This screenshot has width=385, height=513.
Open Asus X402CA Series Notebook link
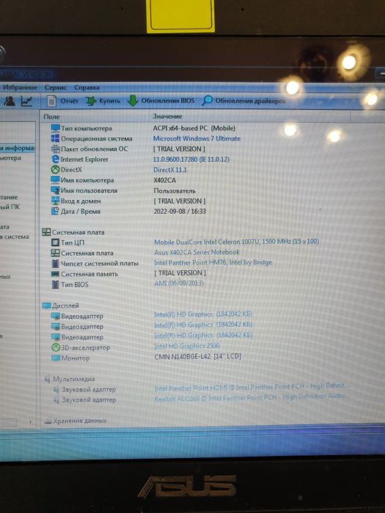click(197, 252)
